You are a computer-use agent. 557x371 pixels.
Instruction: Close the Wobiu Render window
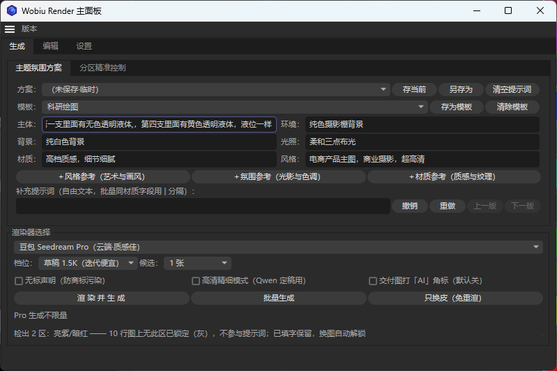[x=540, y=10]
